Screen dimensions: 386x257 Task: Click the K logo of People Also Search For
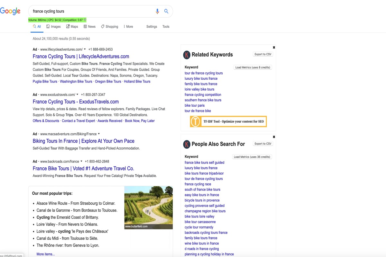tap(187, 144)
